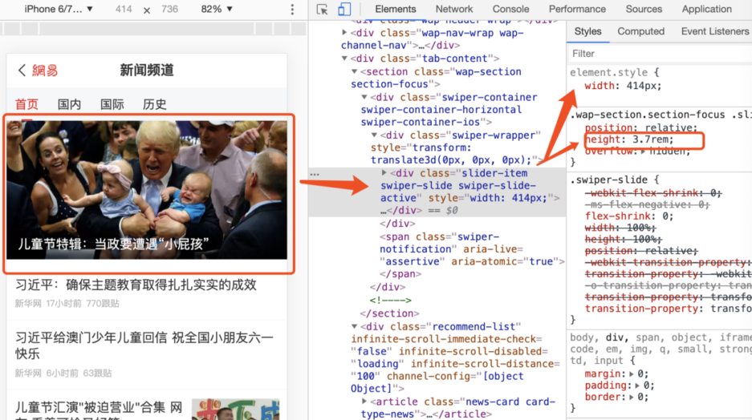752x420 pixels.
Task: Switch to the Elements tab
Action: [395, 9]
